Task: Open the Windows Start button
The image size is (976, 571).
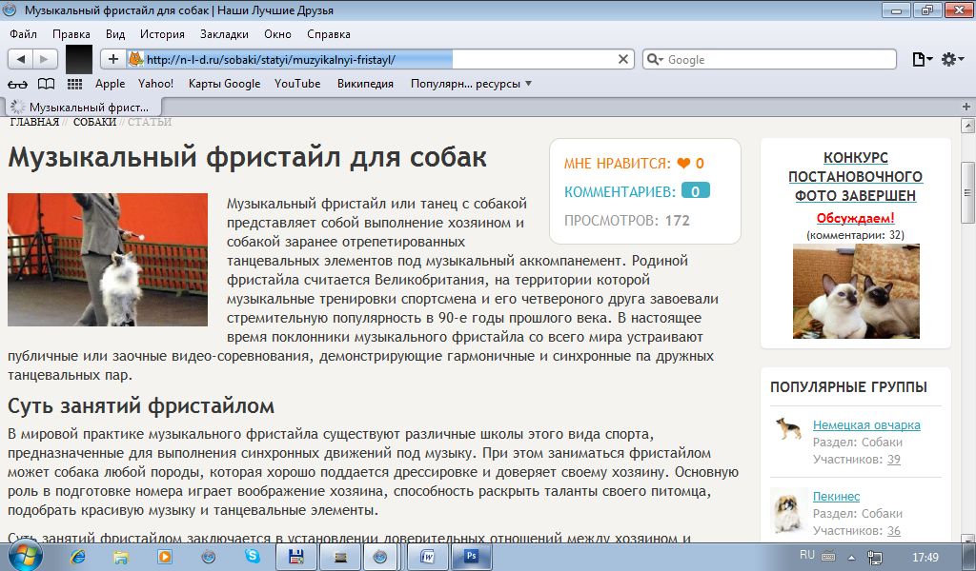Action: coord(24,556)
